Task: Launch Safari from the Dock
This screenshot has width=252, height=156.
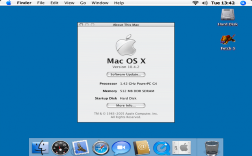Action: point(101,148)
